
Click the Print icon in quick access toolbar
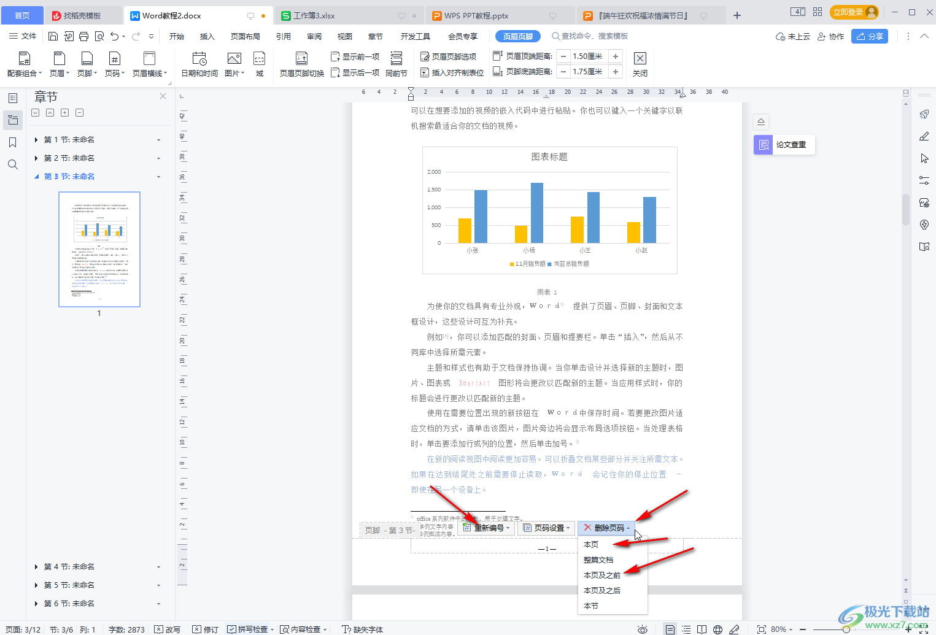[84, 36]
